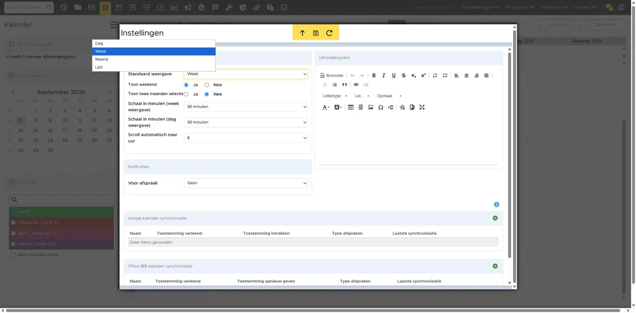The image size is (636, 313).
Task: Maximize the editor with the fullscreen icon
Action: click(422, 108)
